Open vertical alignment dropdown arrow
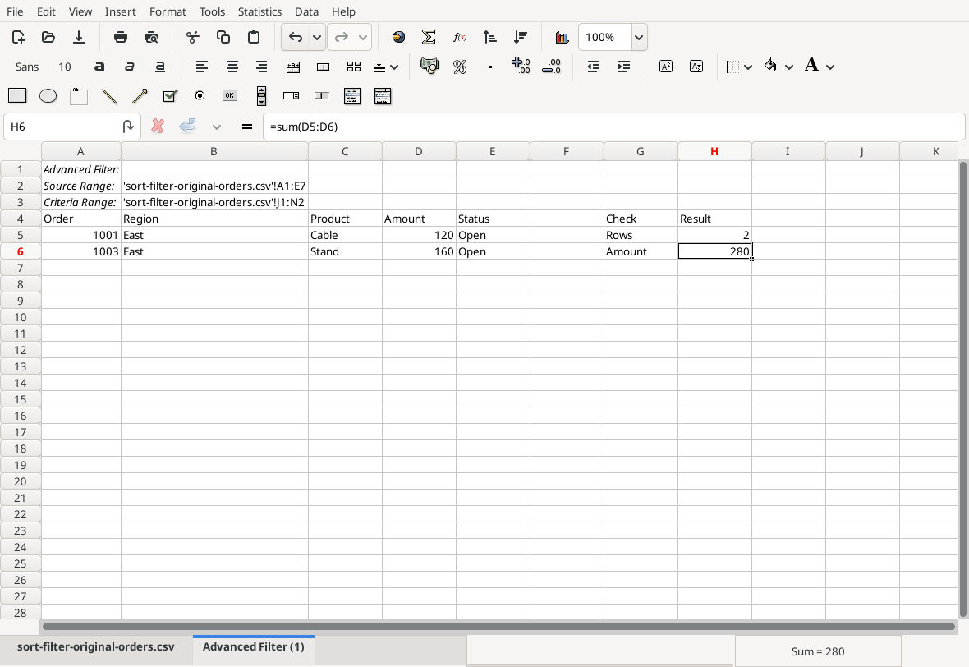969x667 pixels. (x=394, y=67)
